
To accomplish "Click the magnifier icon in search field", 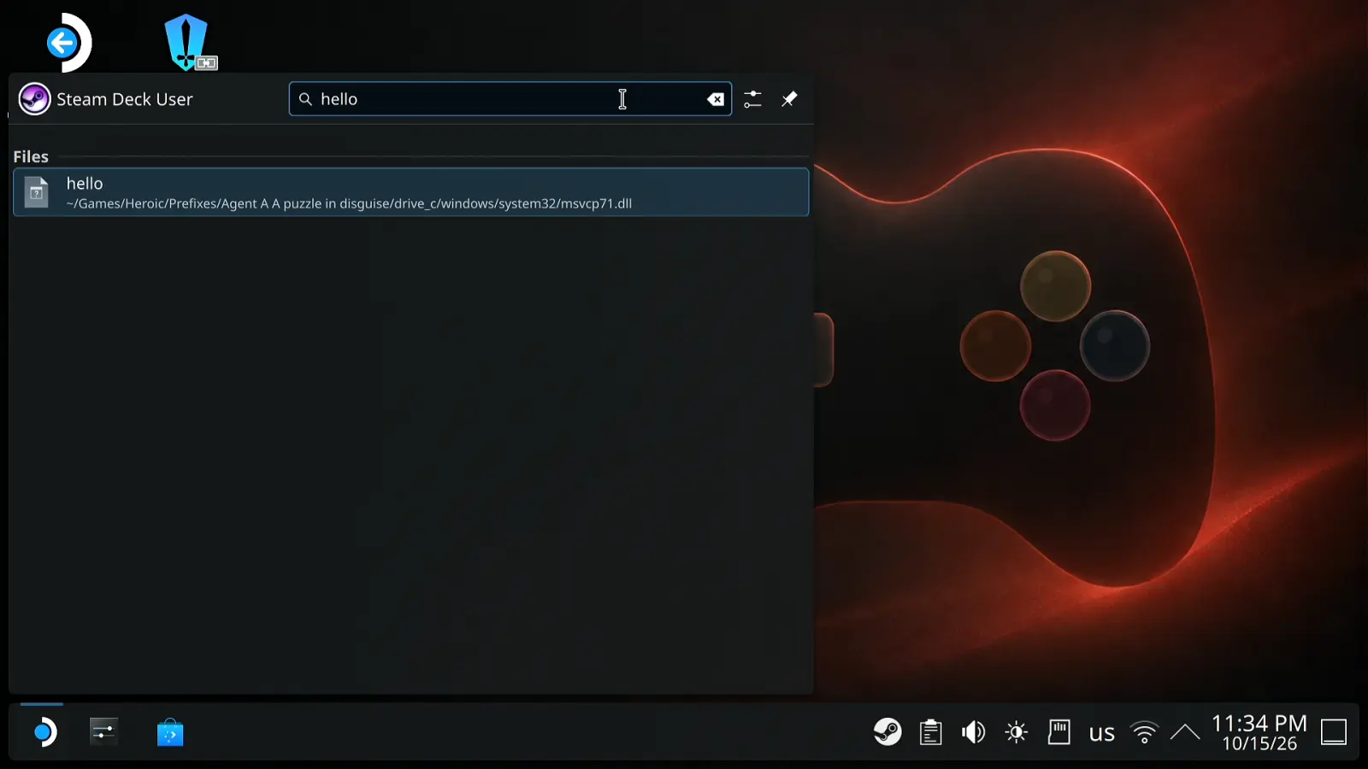I will [305, 99].
